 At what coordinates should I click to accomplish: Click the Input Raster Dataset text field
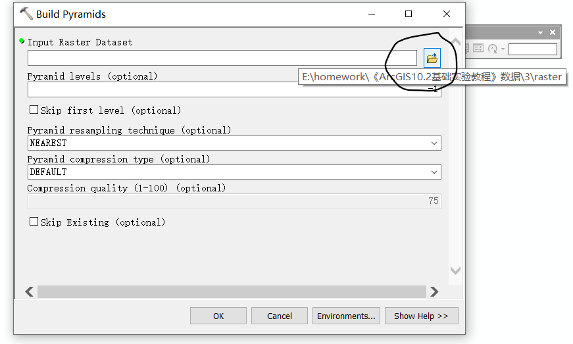click(222, 58)
